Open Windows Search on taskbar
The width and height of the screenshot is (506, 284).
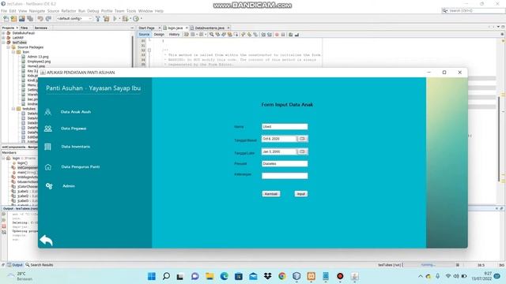tap(166, 276)
